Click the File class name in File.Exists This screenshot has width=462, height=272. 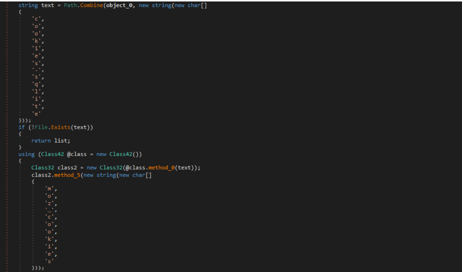(41, 127)
